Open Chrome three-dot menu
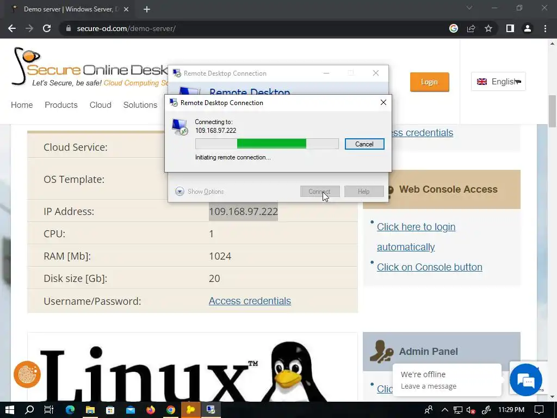The width and height of the screenshot is (557, 418). pos(545,28)
